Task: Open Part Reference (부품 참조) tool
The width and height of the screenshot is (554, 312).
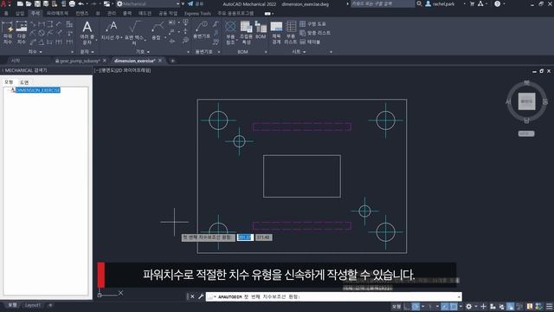Action: [x=230, y=33]
